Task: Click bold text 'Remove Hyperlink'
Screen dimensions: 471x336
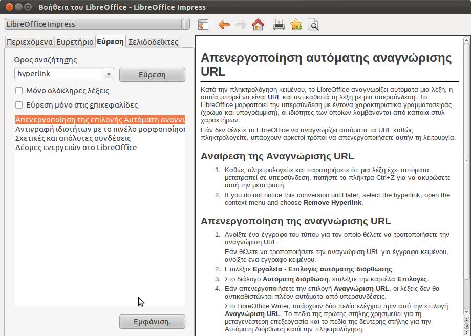Action: (x=333, y=202)
